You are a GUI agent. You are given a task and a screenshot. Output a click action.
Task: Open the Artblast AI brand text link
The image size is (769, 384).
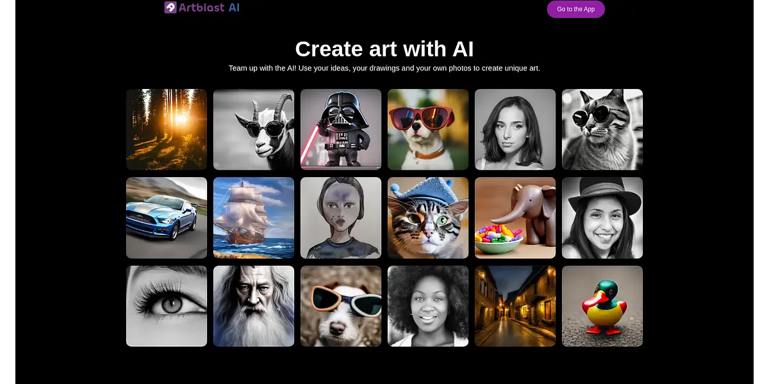pos(210,8)
